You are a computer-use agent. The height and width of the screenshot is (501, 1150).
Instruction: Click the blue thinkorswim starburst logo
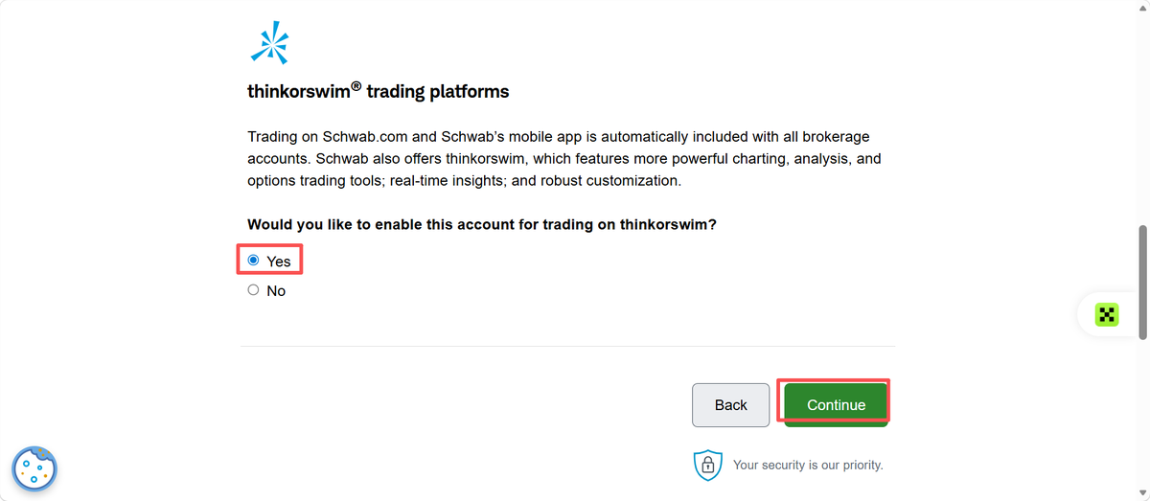click(x=267, y=43)
